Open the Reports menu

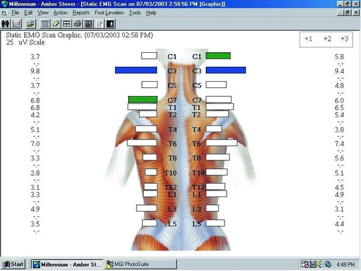click(x=81, y=13)
